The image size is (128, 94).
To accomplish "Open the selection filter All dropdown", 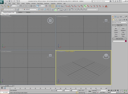I will pos(14,6).
